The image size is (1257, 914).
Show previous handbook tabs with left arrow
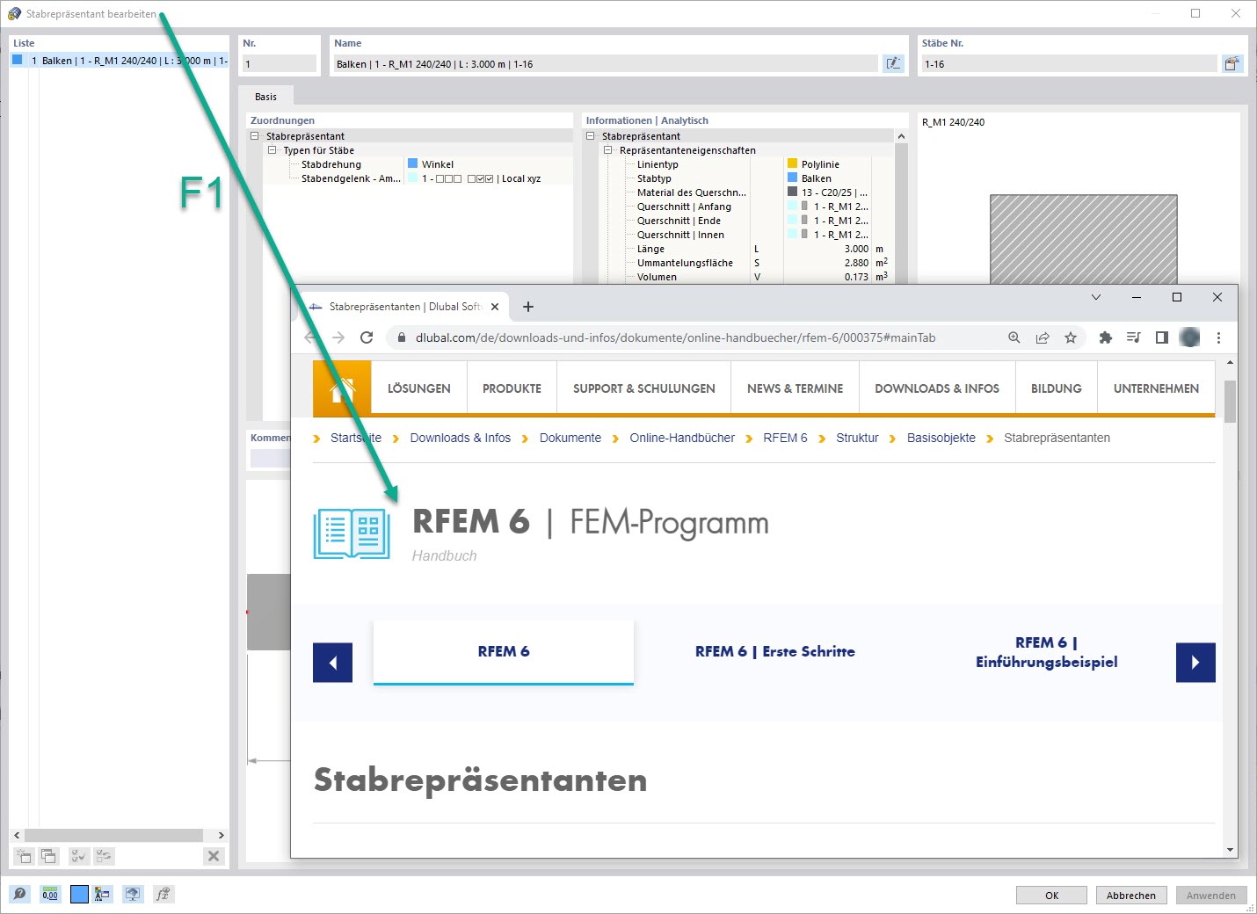coord(333,663)
